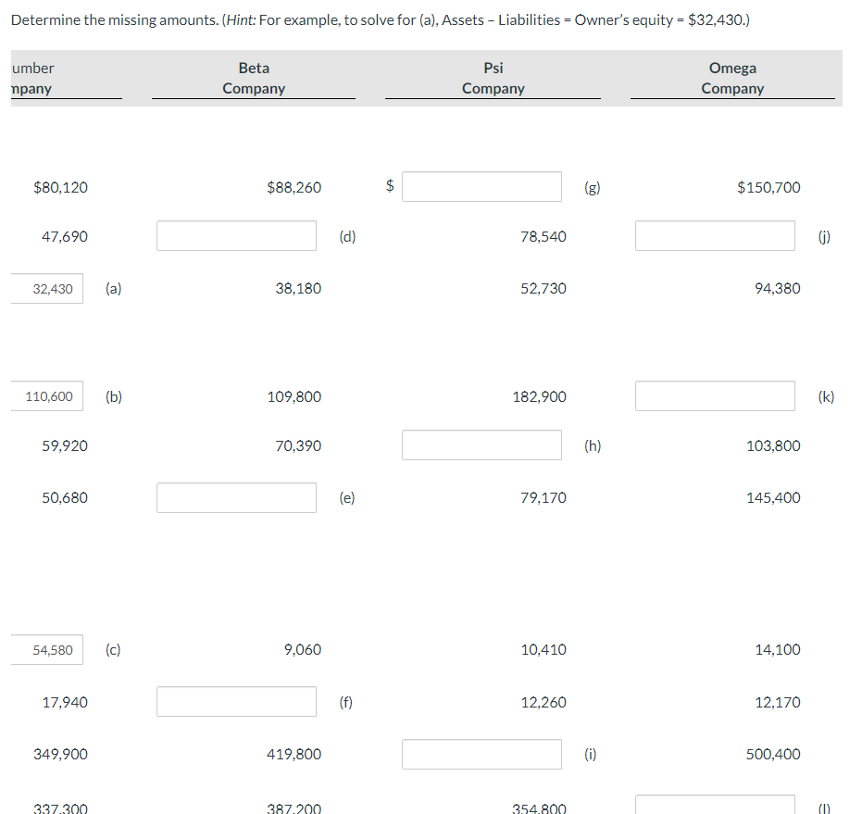This screenshot has height=814, width=862.
Task: Select the empty input box labeled (i)
Action: [x=481, y=754]
